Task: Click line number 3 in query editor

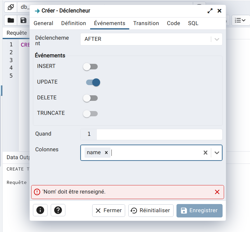Action: tap(11, 60)
